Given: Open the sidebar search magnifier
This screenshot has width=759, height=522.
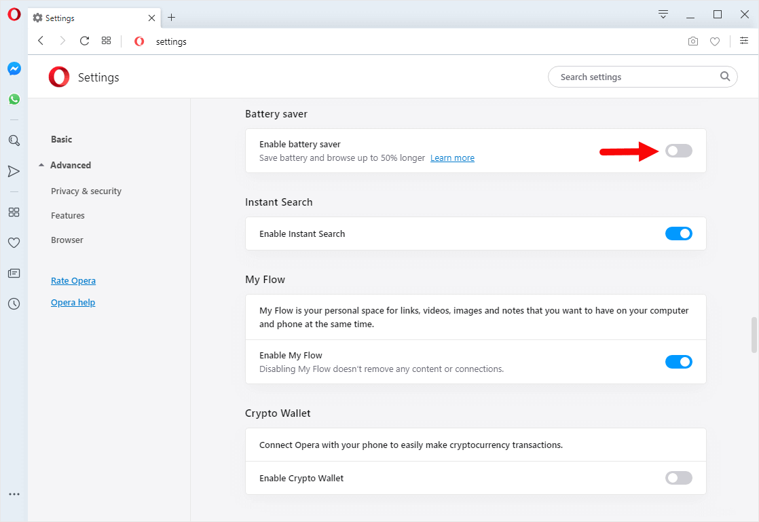Looking at the screenshot, I should click(14, 141).
